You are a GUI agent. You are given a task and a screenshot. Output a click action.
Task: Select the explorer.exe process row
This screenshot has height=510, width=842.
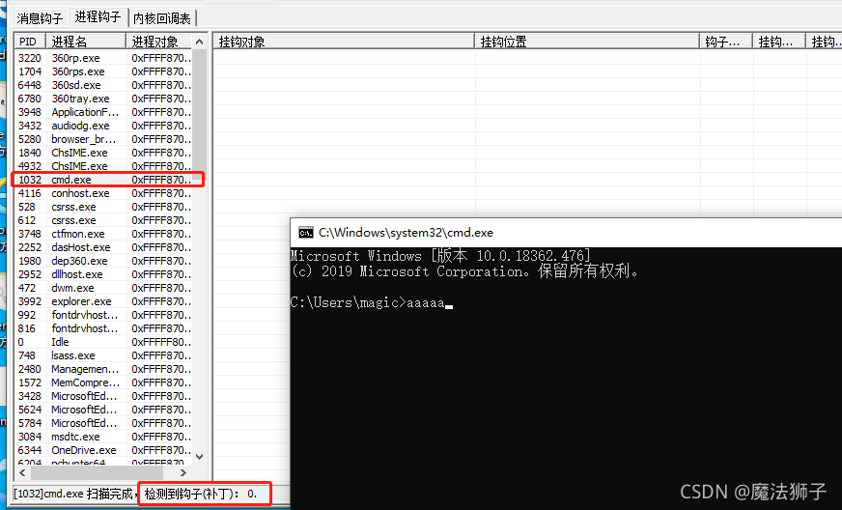(103, 301)
